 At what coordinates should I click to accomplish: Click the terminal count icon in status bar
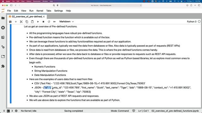pyautogui.click(x=8, y=111)
